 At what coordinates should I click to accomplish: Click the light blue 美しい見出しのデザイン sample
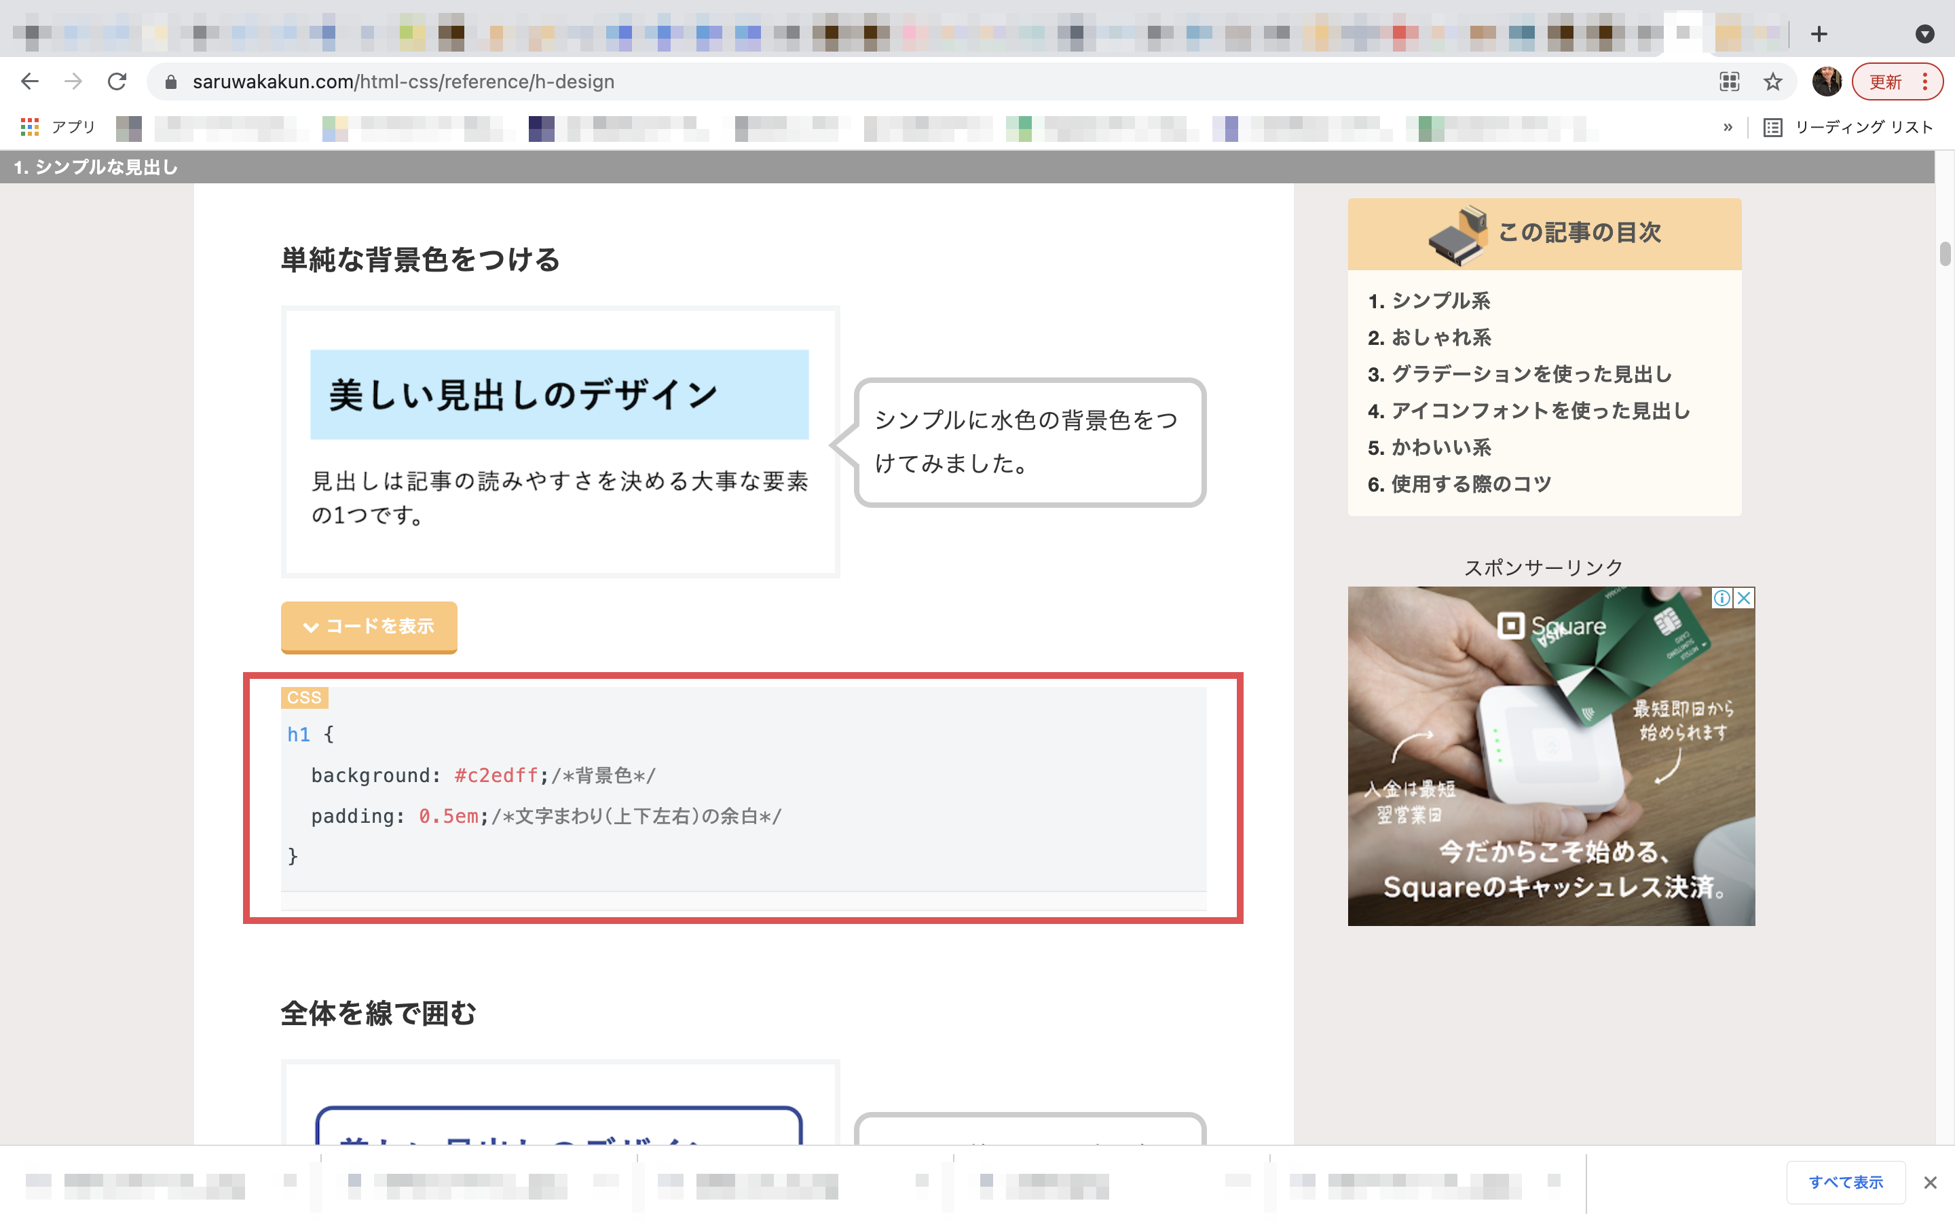(x=559, y=394)
